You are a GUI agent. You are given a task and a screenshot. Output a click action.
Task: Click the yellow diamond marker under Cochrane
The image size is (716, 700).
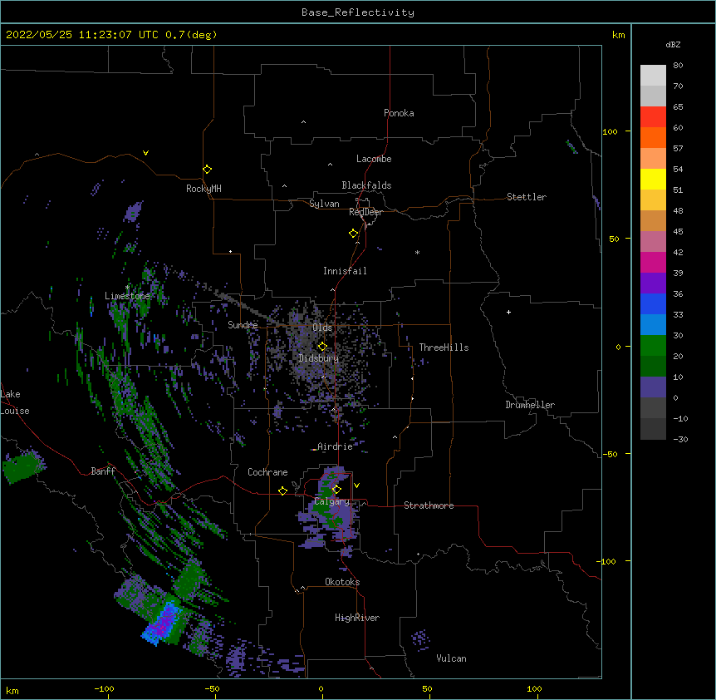pos(282,490)
